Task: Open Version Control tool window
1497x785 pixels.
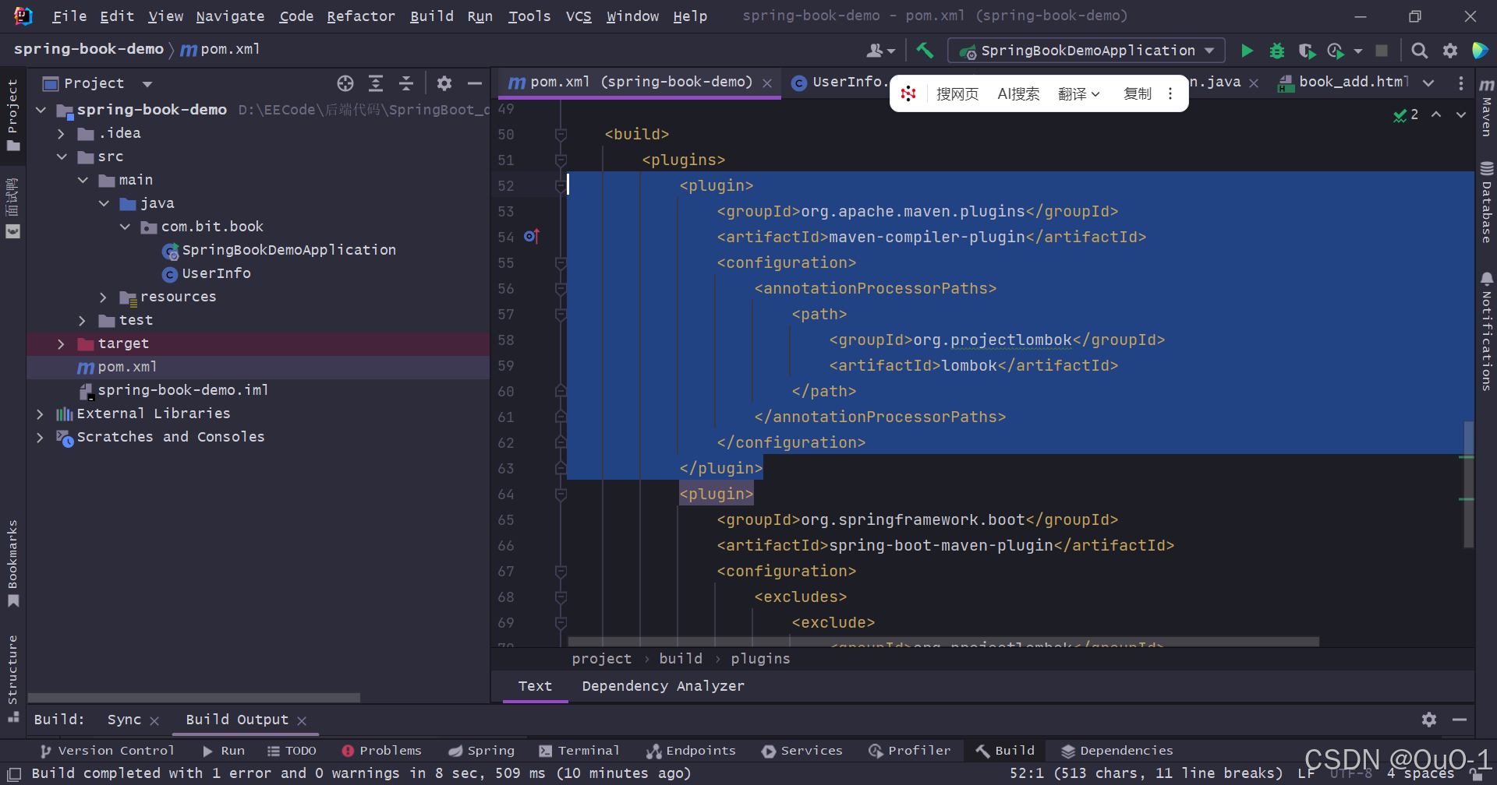Action: (x=107, y=751)
